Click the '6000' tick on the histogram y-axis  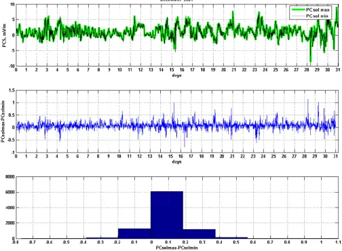point(10,192)
